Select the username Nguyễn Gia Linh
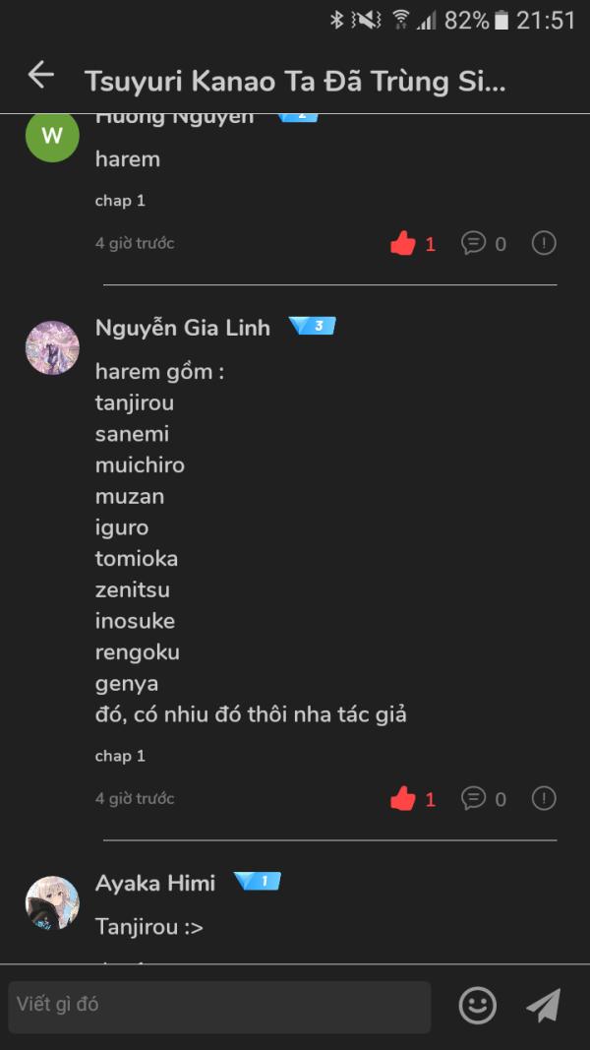The height and width of the screenshot is (1050, 590). tap(182, 328)
